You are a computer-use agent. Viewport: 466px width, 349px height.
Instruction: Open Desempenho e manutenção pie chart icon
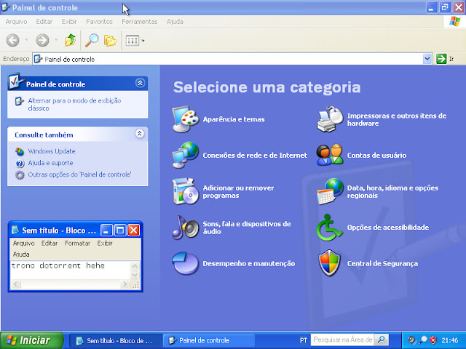(x=185, y=263)
